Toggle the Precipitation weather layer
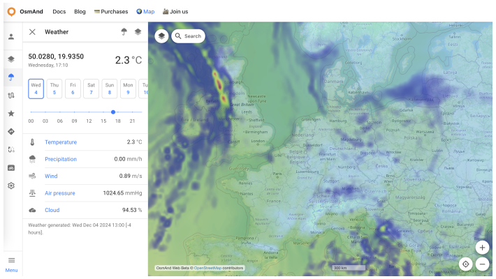 [61, 159]
